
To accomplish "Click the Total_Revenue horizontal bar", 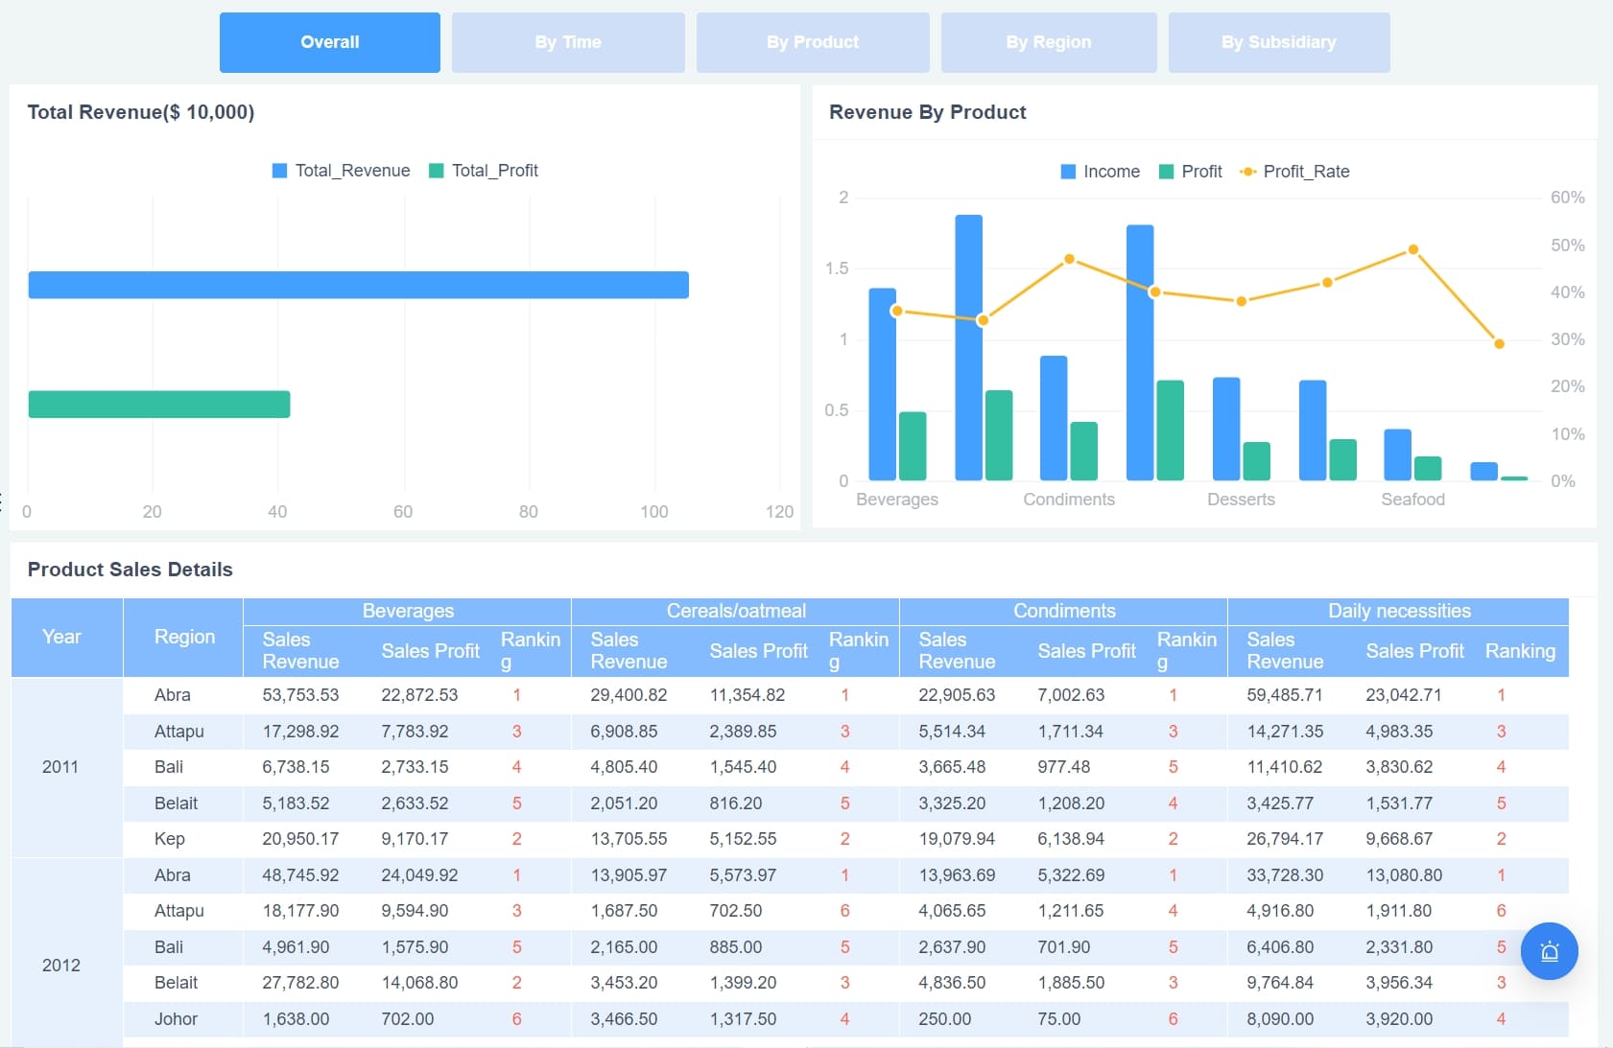I will point(355,285).
